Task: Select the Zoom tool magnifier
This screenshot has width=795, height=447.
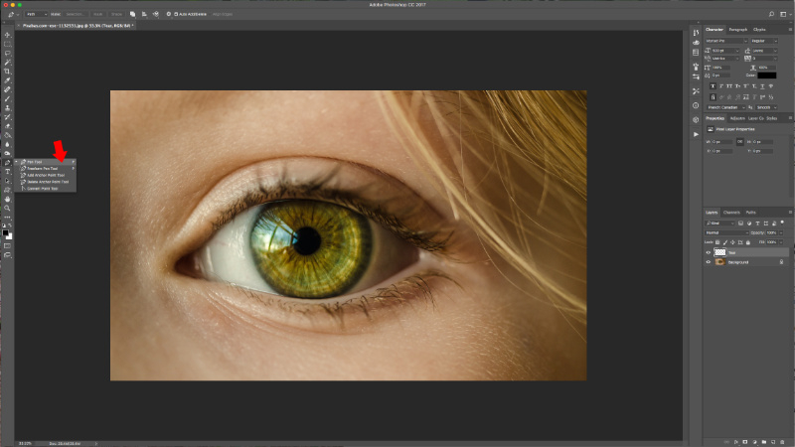Action: click(7, 208)
